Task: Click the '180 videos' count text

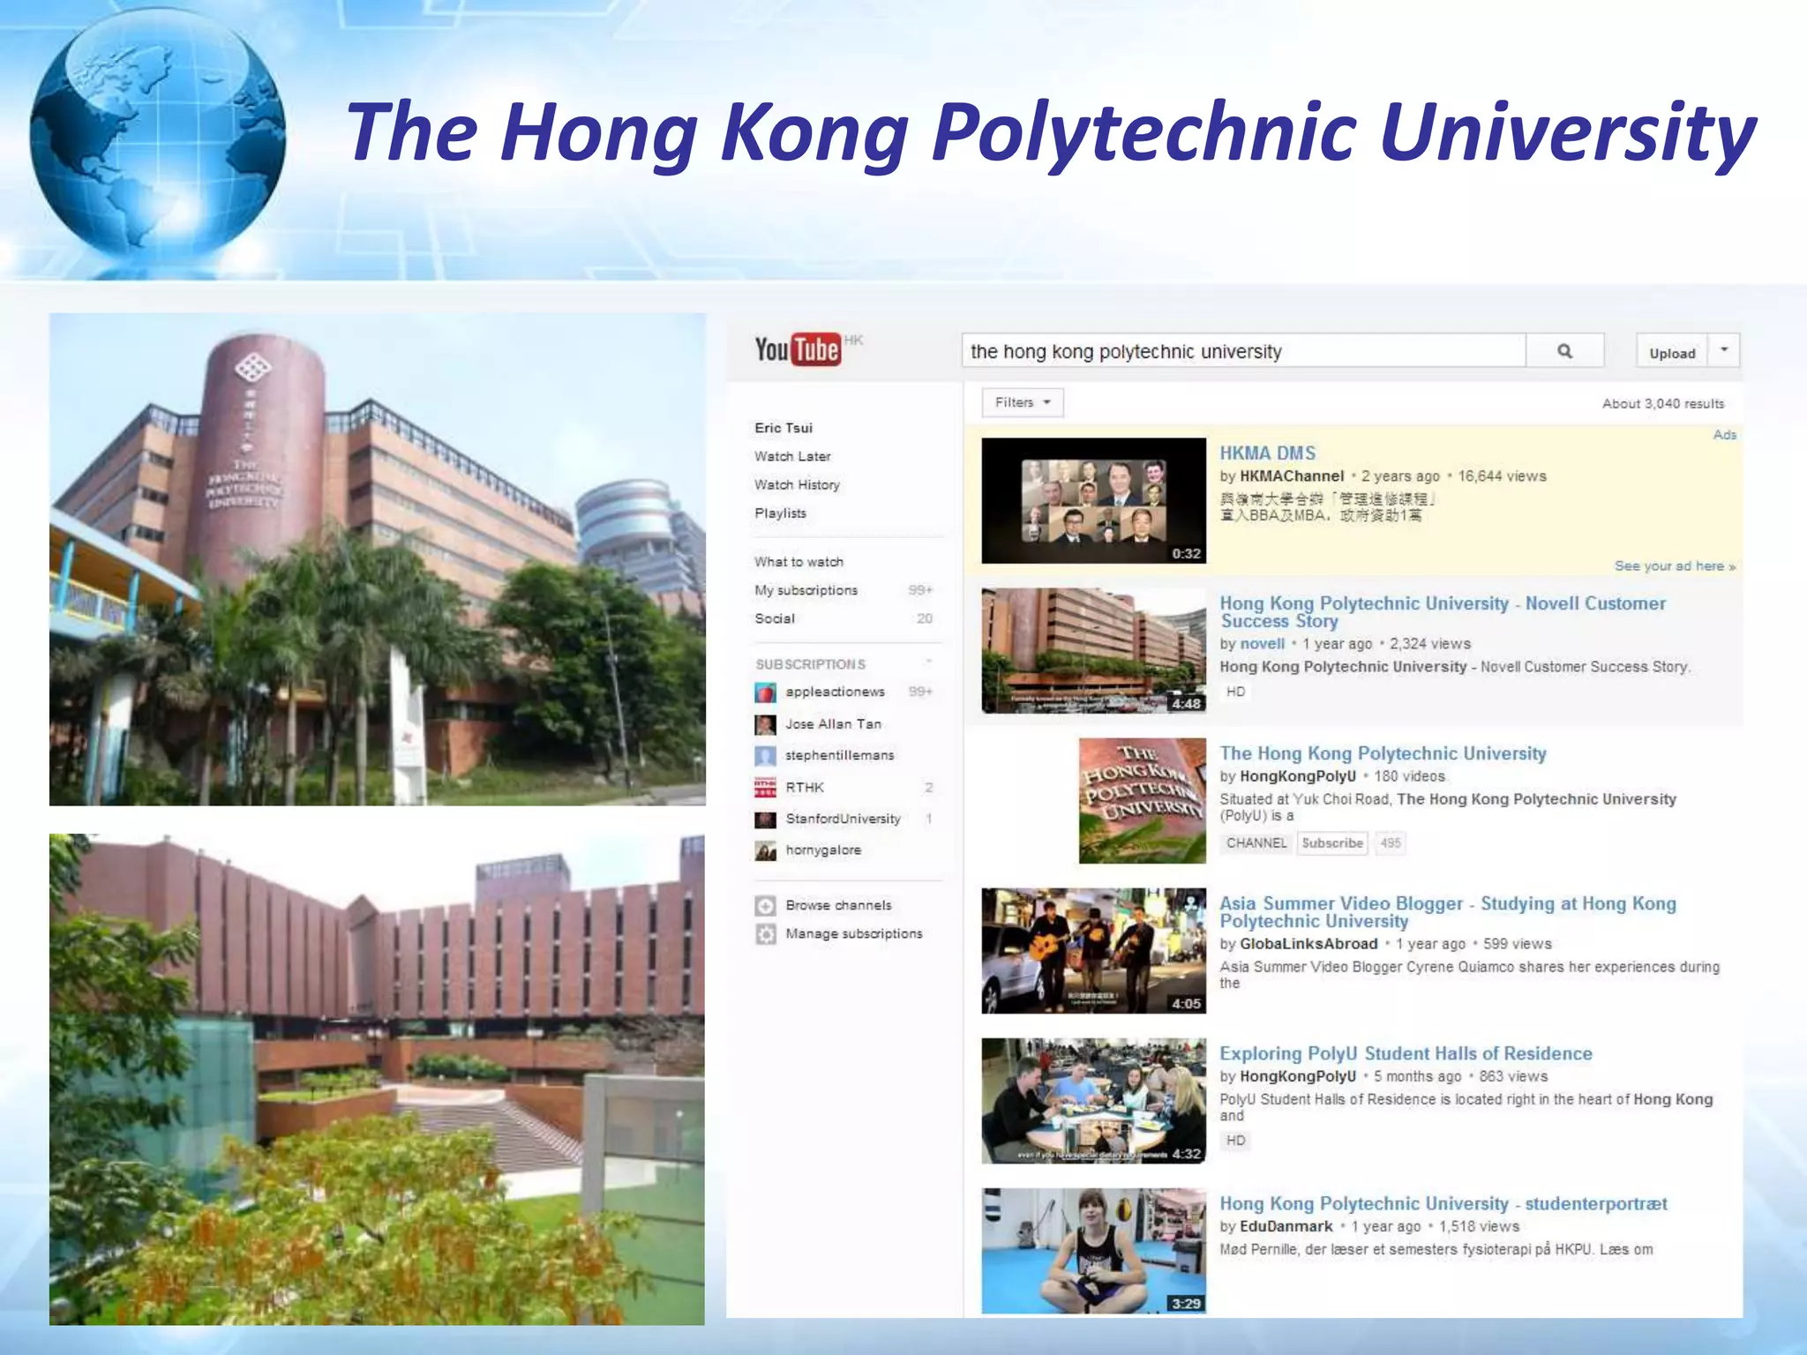Action: pos(1409,776)
